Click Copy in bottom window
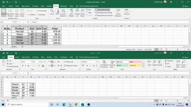This screenshot has height=107, width=191. 10,64
